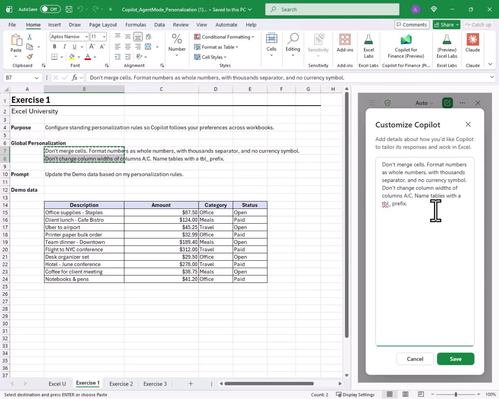Click the Save icon in title bar
Screen dimensions: 499x399
click(69, 9)
